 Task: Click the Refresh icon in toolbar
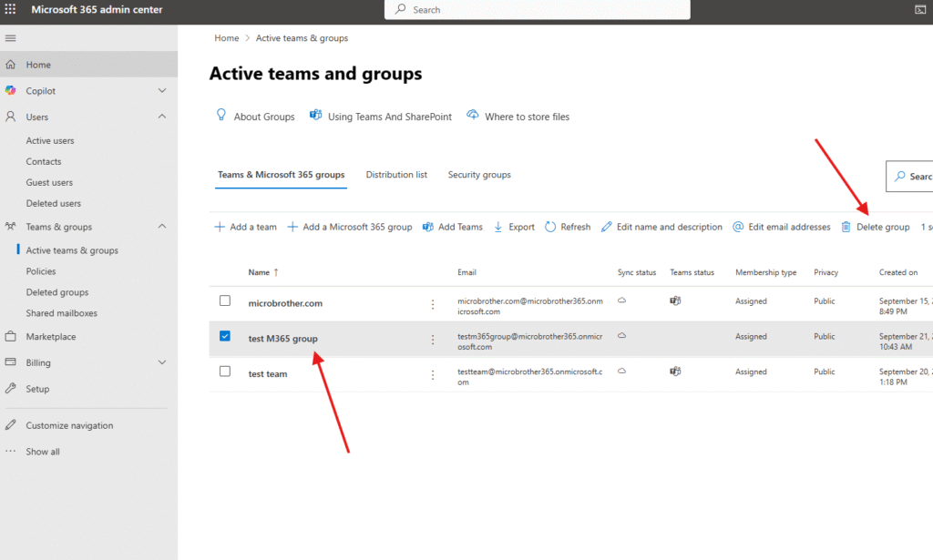tap(550, 227)
